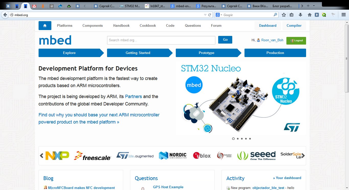Select the third carousel dot
This screenshot has width=349, height=190.
coord(242,139)
